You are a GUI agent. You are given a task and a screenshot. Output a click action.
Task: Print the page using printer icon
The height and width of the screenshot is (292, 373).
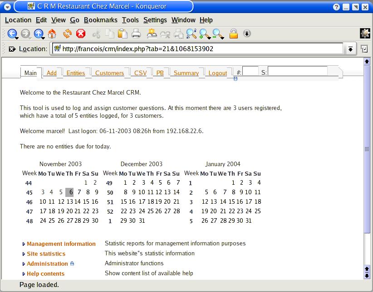click(136, 34)
